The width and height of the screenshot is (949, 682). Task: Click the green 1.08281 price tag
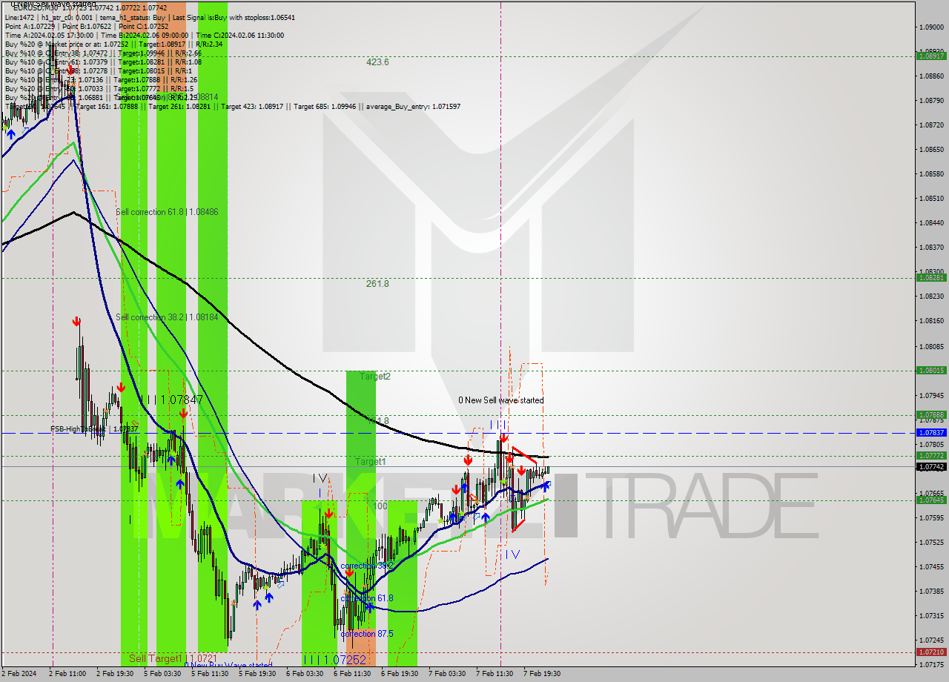931,278
